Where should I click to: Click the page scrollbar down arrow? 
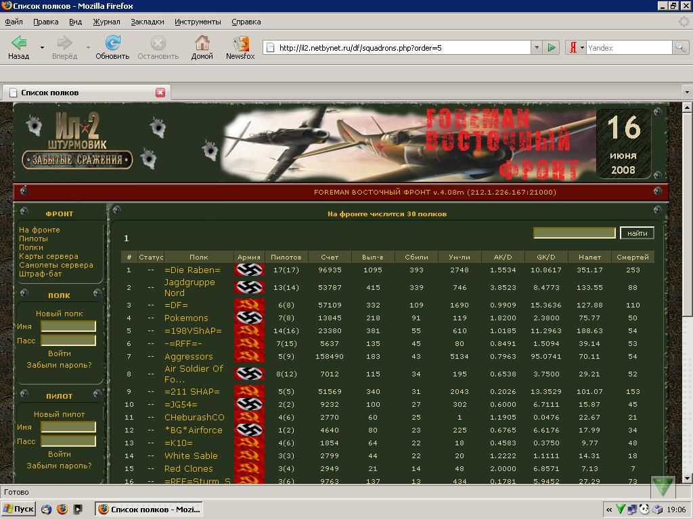[x=687, y=478]
